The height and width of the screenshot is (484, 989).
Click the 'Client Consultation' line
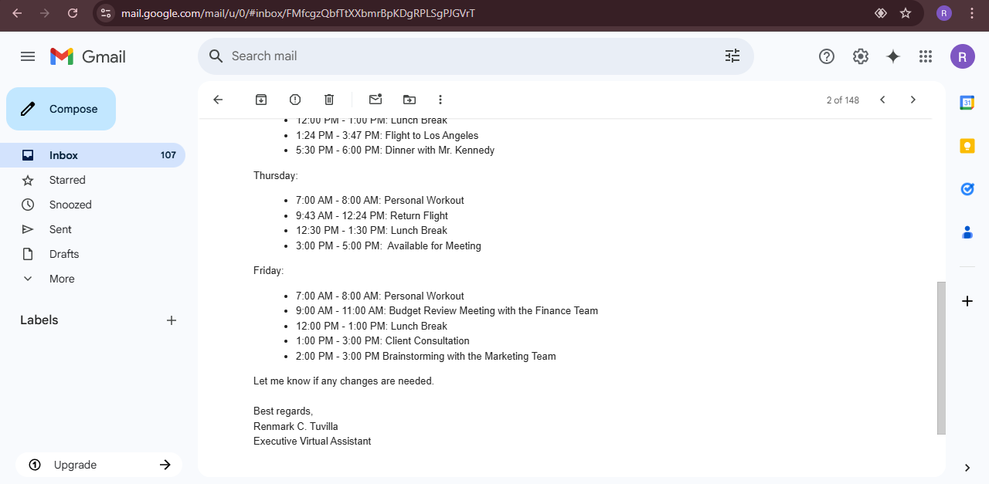coord(382,340)
